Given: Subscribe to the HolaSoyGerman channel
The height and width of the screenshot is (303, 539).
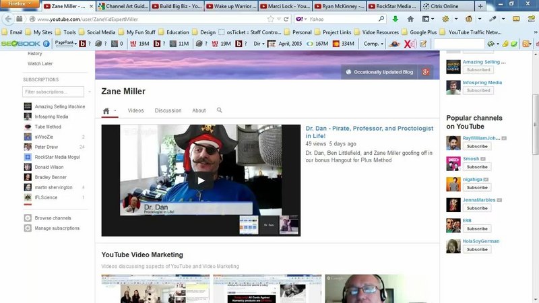Looking at the screenshot, I should coord(477,249).
